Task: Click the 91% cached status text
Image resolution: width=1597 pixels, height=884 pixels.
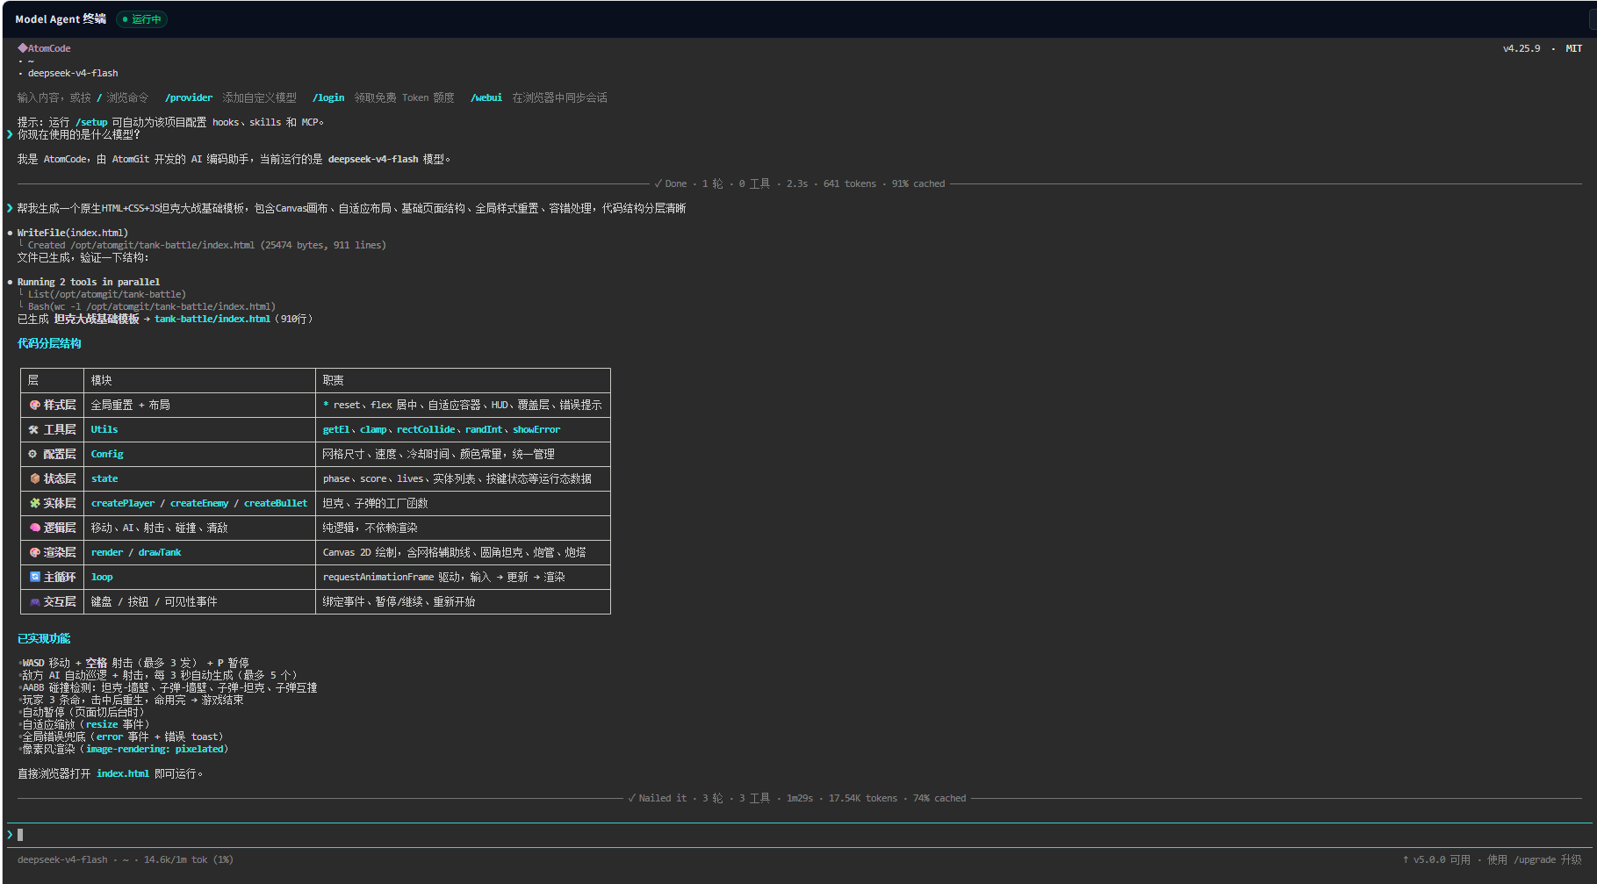Action: [918, 183]
